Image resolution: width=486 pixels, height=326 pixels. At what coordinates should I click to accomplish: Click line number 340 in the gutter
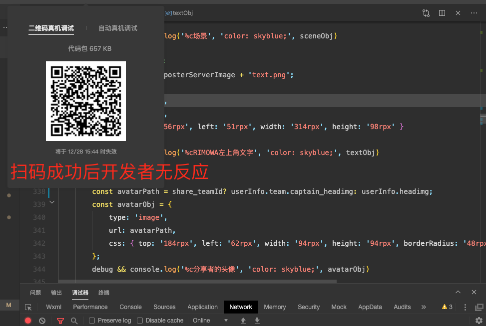[x=39, y=217]
